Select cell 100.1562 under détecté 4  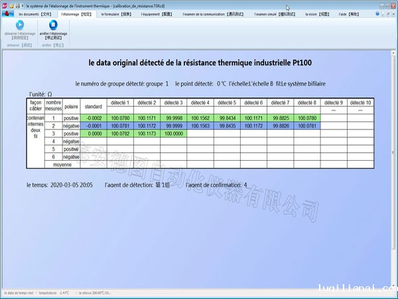click(200, 118)
